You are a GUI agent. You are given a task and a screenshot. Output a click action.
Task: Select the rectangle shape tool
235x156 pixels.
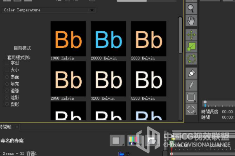click(x=191, y=97)
